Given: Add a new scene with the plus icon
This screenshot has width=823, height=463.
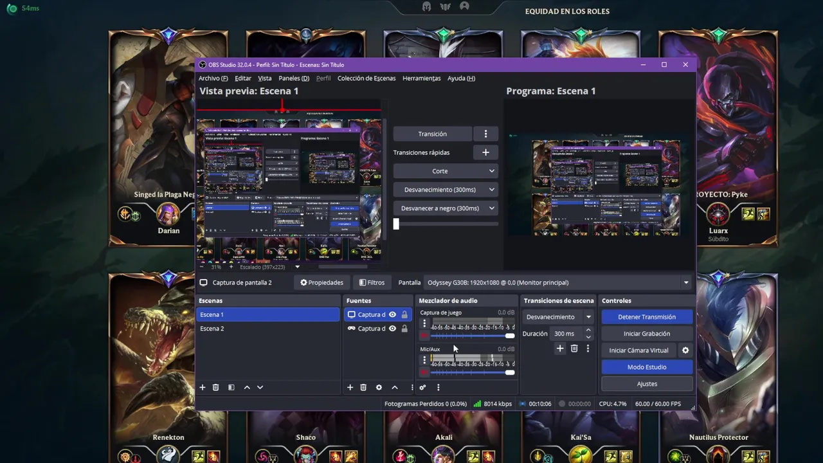Looking at the screenshot, I should click(202, 387).
